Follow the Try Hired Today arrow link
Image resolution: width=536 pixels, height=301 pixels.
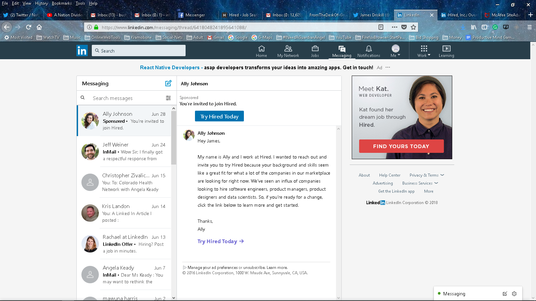pos(221,241)
